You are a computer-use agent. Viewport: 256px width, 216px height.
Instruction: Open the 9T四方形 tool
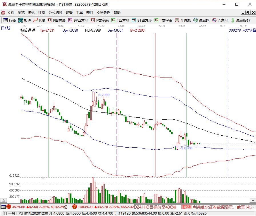click(142, 20)
